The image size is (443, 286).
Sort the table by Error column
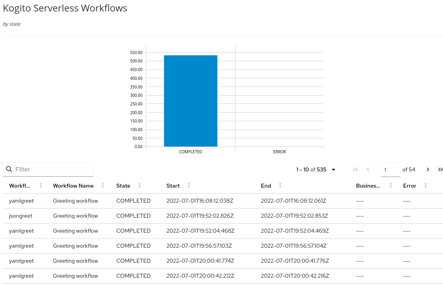click(x=425, y=186)
